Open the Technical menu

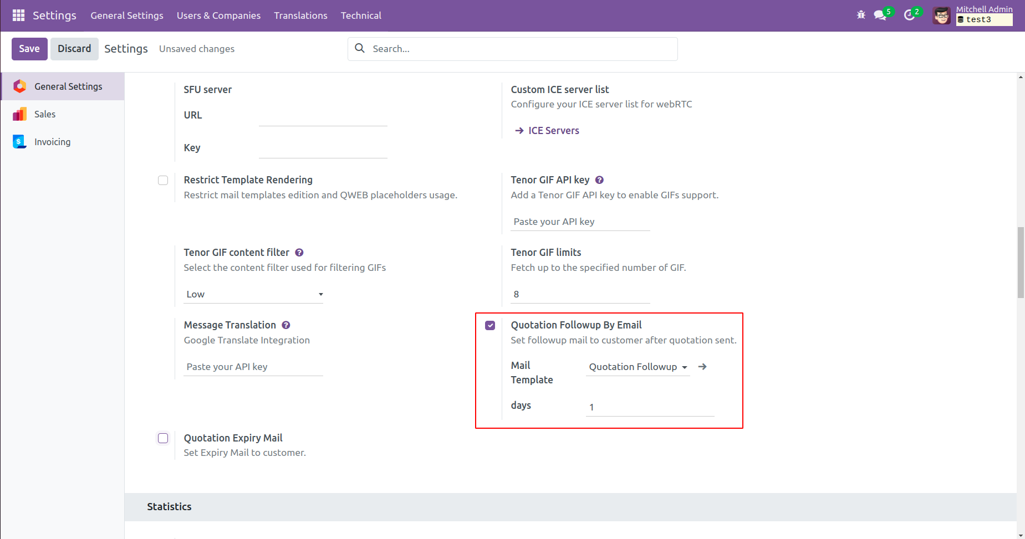(361, 16)
